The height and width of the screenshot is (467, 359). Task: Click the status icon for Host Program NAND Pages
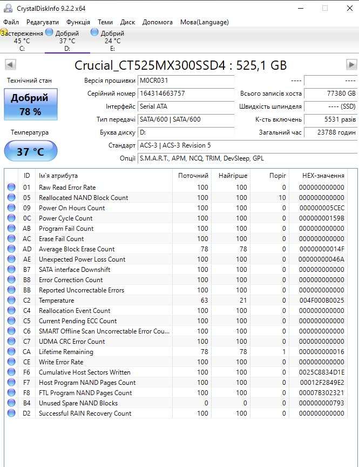11,383
